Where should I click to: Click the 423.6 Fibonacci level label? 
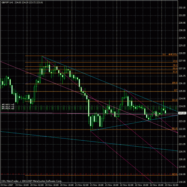[175, 174]
